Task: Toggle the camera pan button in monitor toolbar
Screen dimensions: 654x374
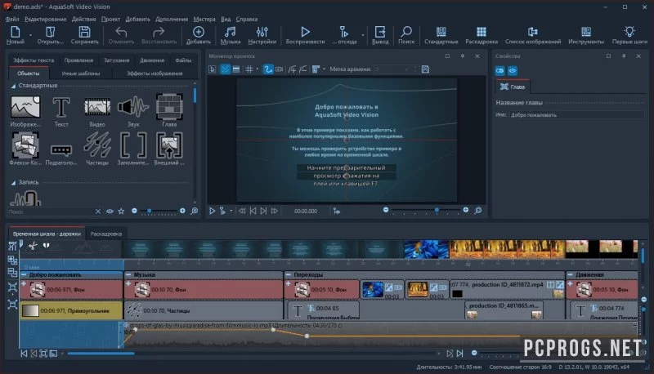Action: pos(279,69)
